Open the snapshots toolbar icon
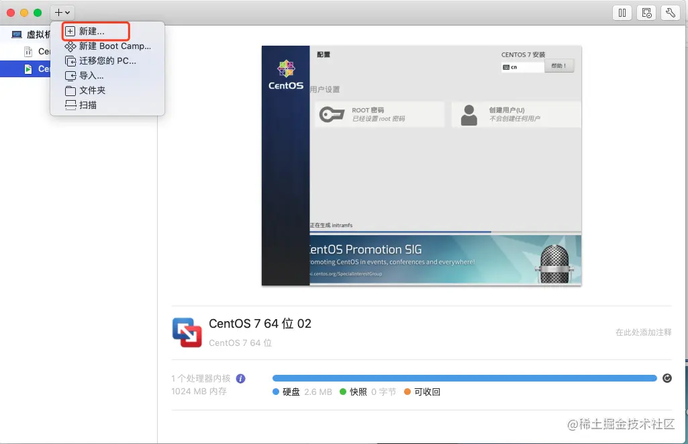 click(646, 13)
